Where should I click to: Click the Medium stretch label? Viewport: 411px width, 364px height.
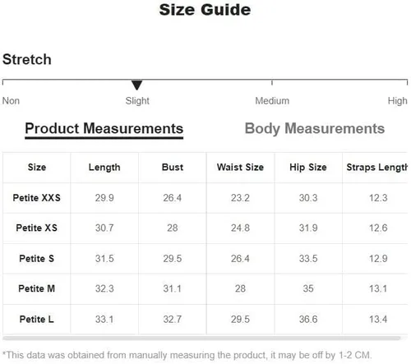272,101
